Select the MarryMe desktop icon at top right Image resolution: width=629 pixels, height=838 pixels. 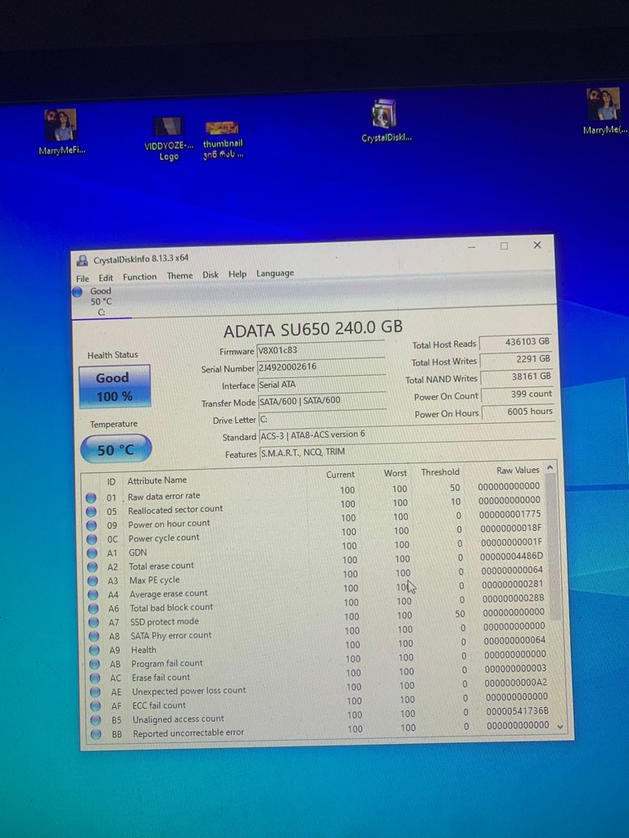[605, 111]
